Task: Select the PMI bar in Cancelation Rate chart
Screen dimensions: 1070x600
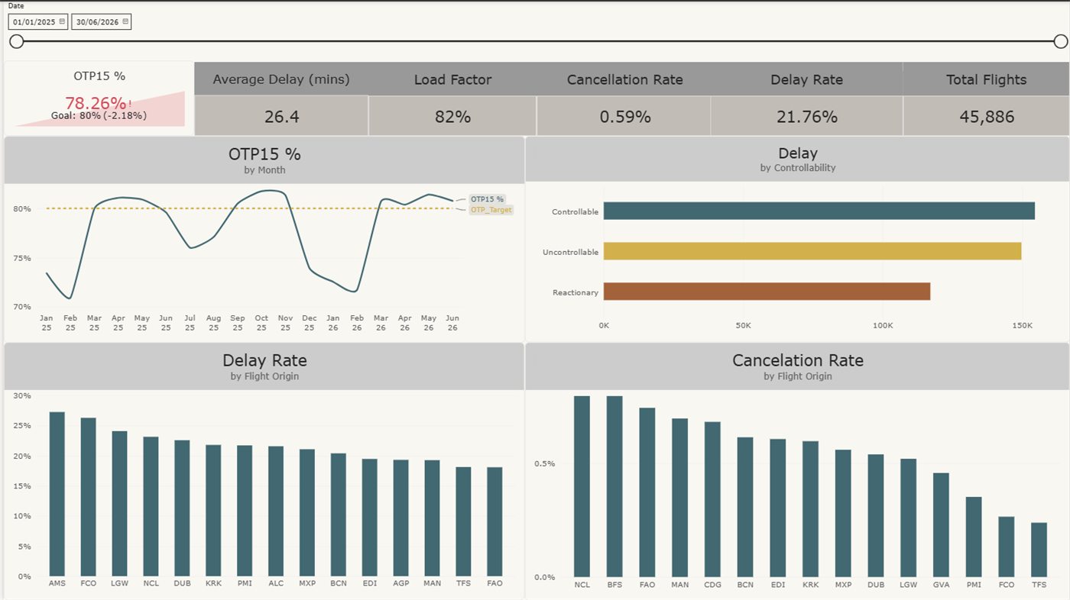Action: 974,537
